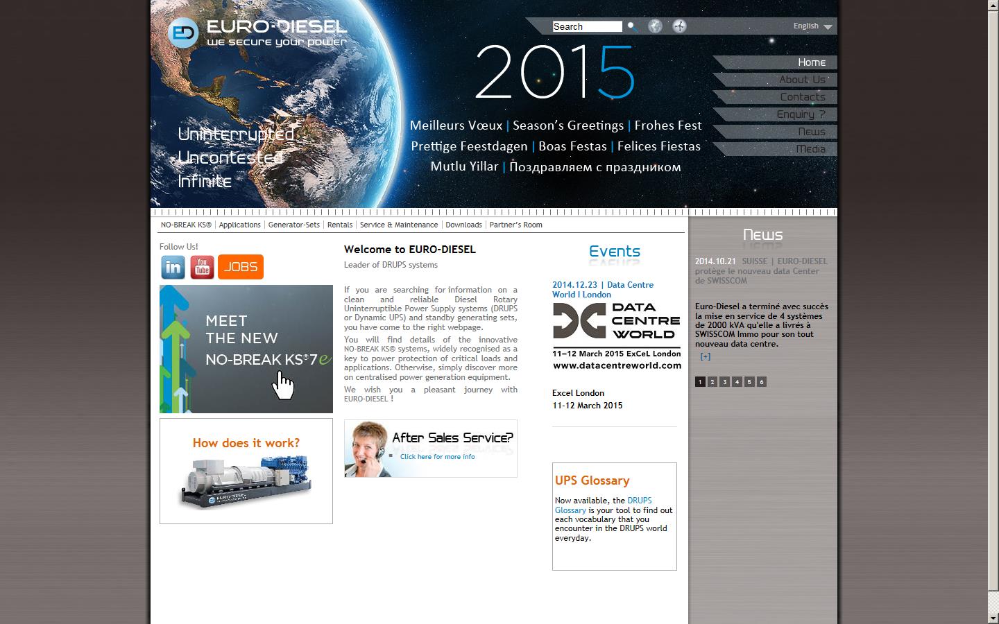Select Rentals in the navigation bar
This screenshot has width=999, height=624.
(x=340, y=225)
